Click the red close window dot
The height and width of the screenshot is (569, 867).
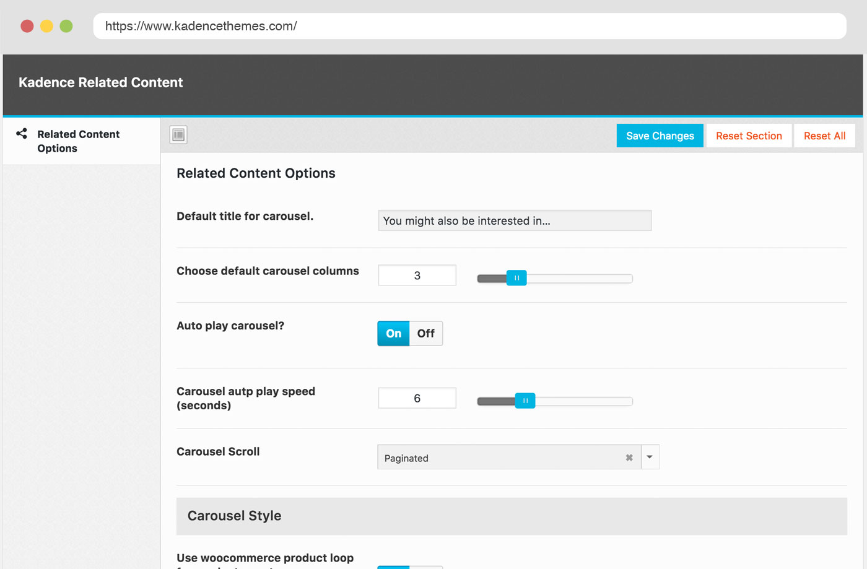point(27,26)
